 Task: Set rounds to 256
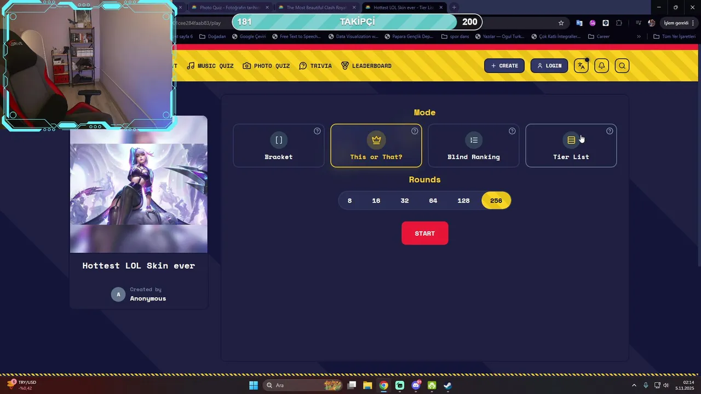click(x=496, y=201)
